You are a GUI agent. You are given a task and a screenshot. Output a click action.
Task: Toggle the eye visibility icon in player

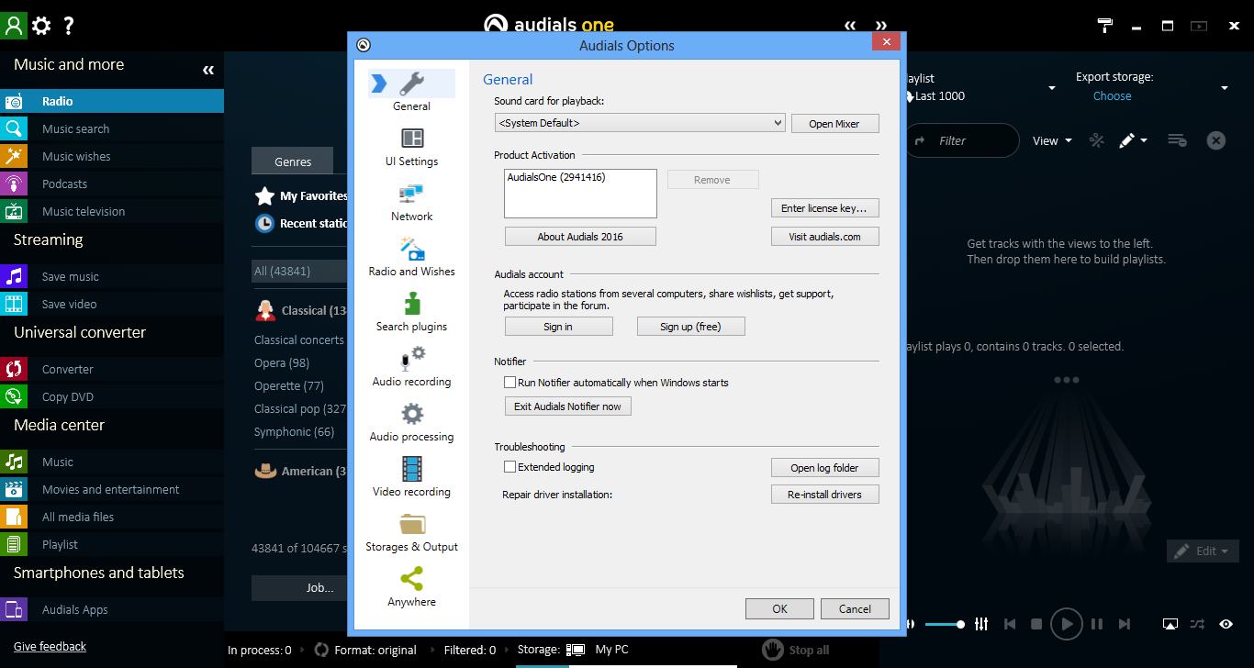click(x=1226, y=624)
